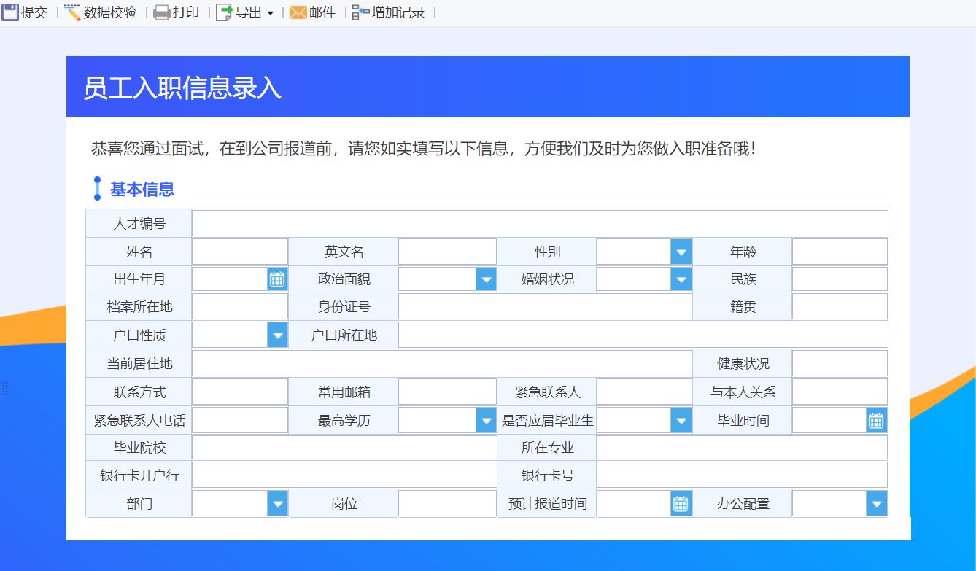Focus the 紧急联系人 input field
Viewport: 976px width, 571px height.
(644, 392)
